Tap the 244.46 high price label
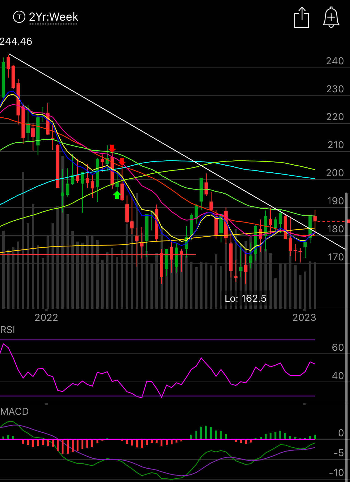The width and height of the screenshot is (350, 482). coord(16,41)
